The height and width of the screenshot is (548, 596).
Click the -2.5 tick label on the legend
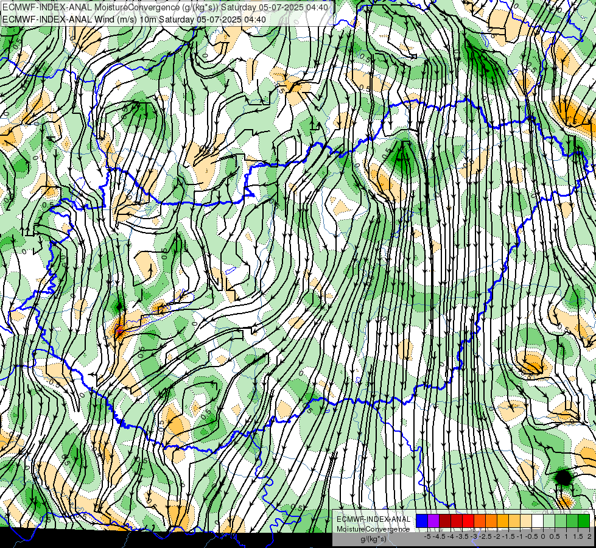[485, 536]
